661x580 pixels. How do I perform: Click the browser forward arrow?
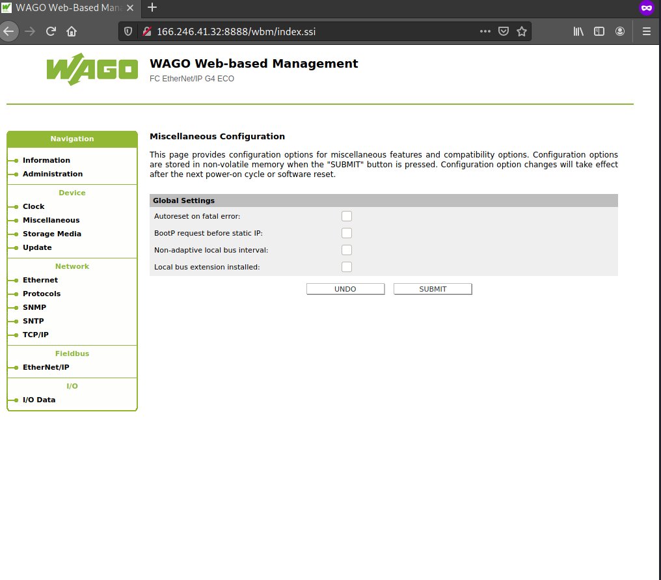tap(30, 31)
